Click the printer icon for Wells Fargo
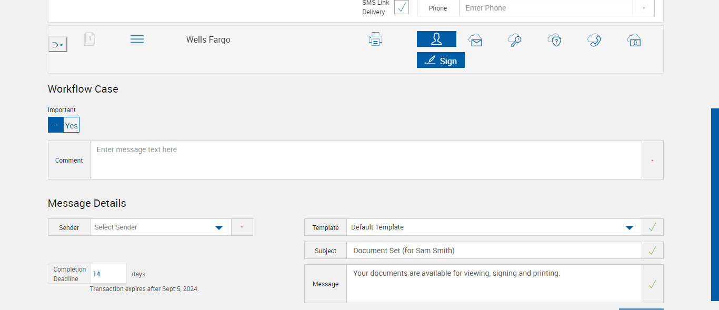This screenshot has width=719, height=310. [375, 39]
